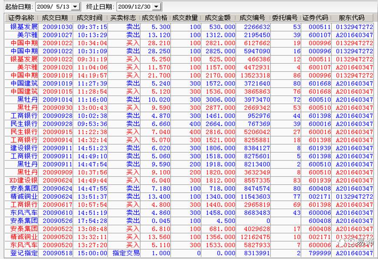Select 登记指定 row dated 20090518
378x259 pixels.
(x=189, y=253)
